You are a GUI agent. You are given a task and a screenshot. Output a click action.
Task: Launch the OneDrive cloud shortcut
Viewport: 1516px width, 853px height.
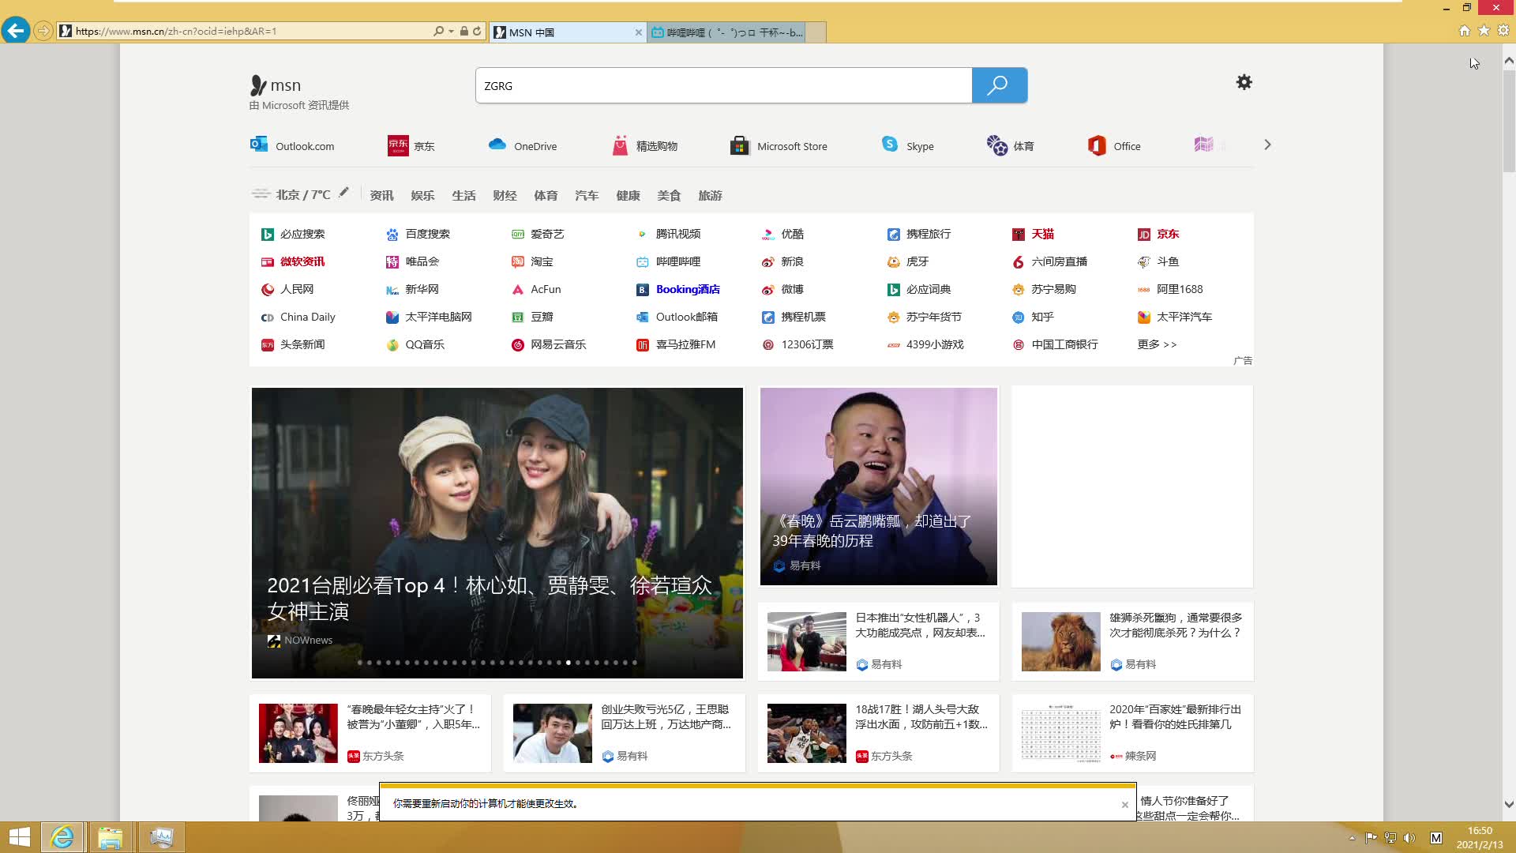click(497, 145)
